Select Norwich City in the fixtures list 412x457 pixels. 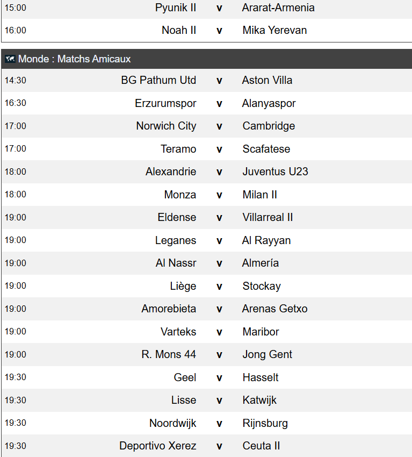[166, 126]
